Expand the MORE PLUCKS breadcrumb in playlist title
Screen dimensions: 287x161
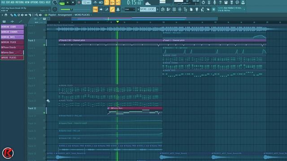click(x=82, y=15)
